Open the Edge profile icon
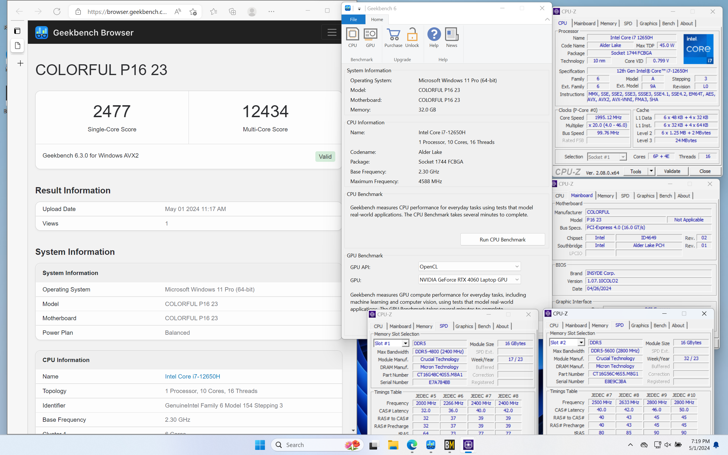 click(252, 11)
